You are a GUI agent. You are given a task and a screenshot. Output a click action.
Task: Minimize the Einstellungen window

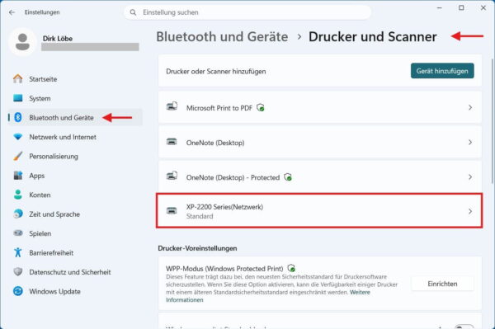coord(439,8)
